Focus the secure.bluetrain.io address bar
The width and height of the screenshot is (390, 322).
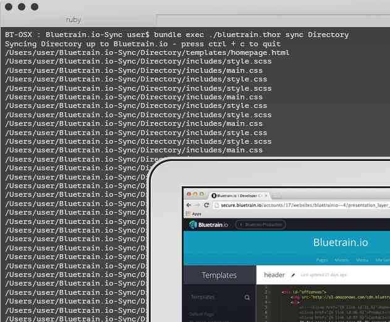click(x=302, y=205)
